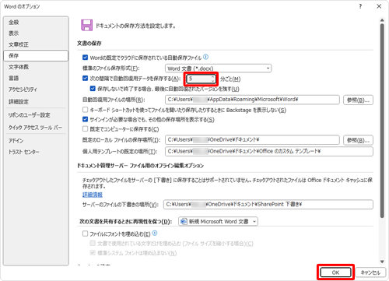This screenshot has width=389, height=281.
Task: Toggle cloud autosave files checkbox
Action: click(85, 58)
